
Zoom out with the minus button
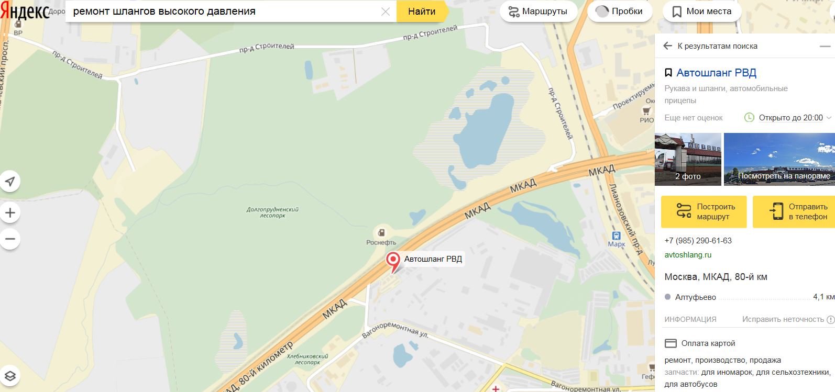coord(10,239)
